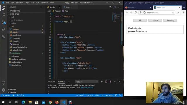Click Spaces: 2 indentation setting
The height and width of the screenshot is (105, 187).
(x=89, y=95)
